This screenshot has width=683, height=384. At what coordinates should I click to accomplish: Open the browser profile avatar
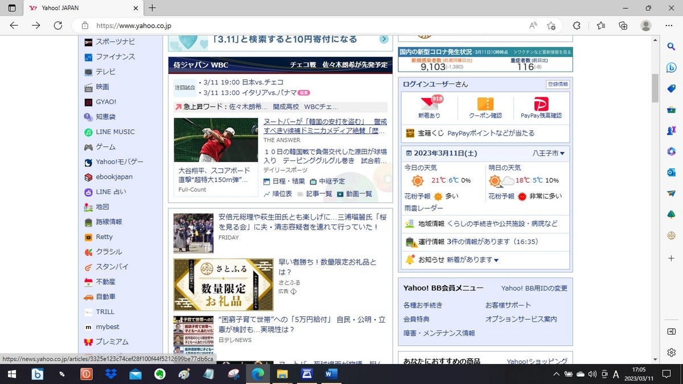[x=646, y=26]
